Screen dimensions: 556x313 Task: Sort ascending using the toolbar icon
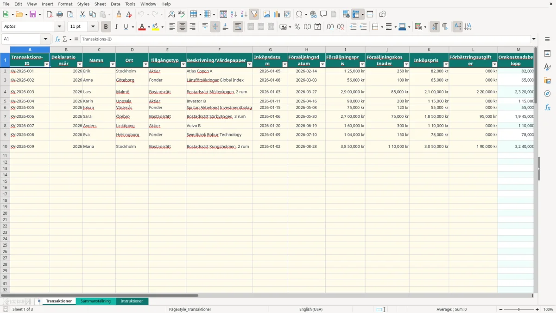[x=234, y=14]
